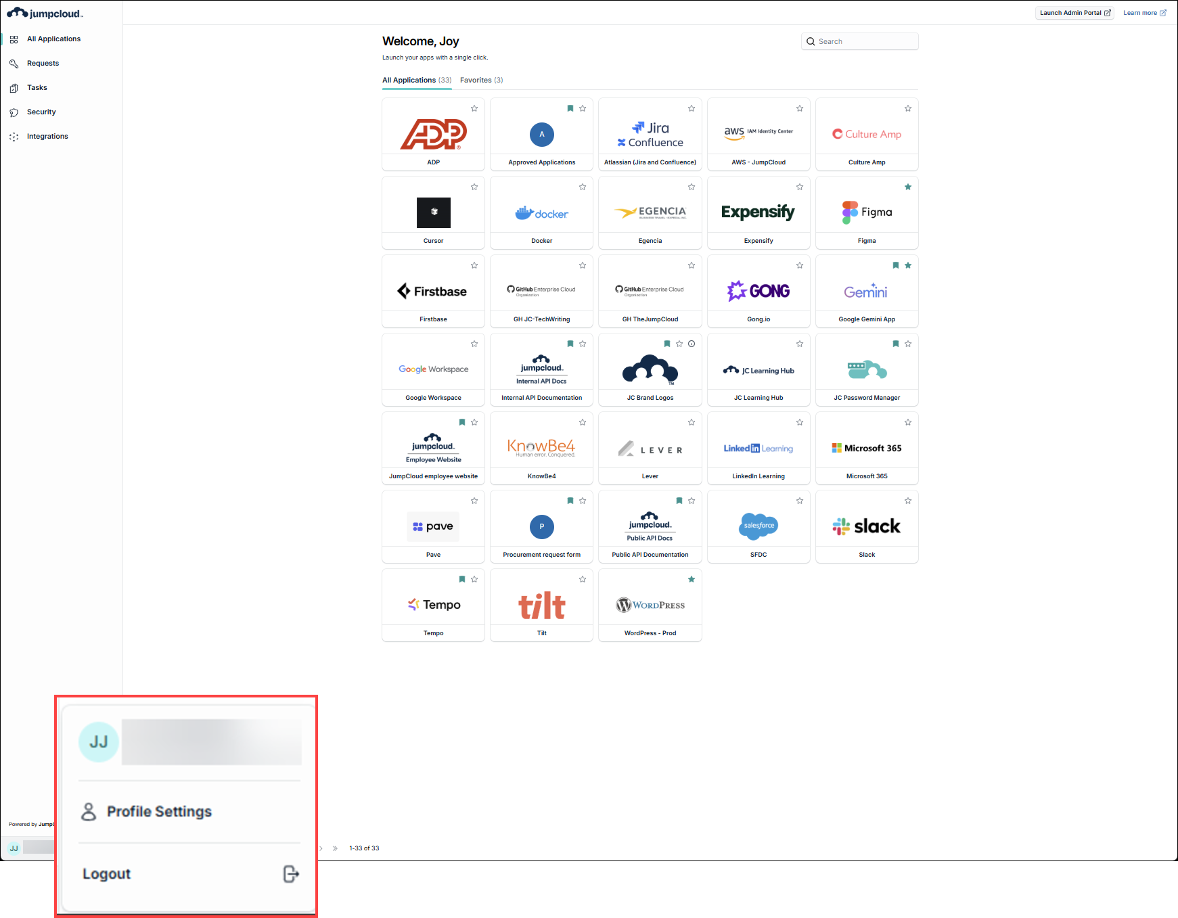The width and height of the screenshot is (1178, 918).
Task: Mark Expensify as a favorite
Action: click(x=800, y=187)
